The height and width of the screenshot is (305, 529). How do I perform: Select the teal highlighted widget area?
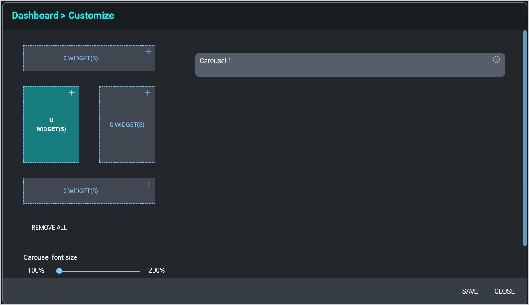(51, 124)
